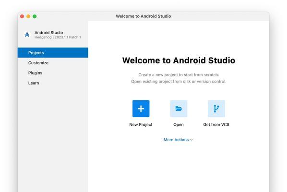Switch to the Customize section
Viewport: 287px width, 192px height.
tap(38, 63)
